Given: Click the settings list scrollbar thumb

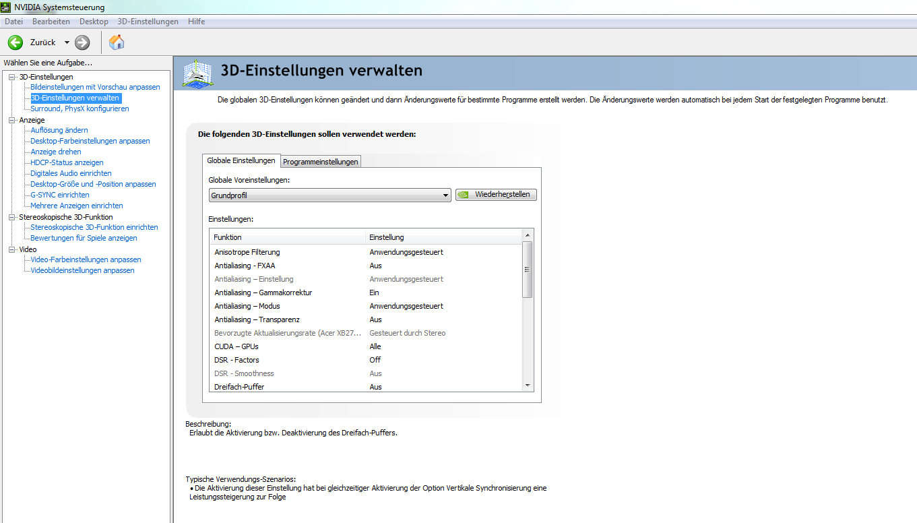Looking at the screenshot, I should click(528, 270).
